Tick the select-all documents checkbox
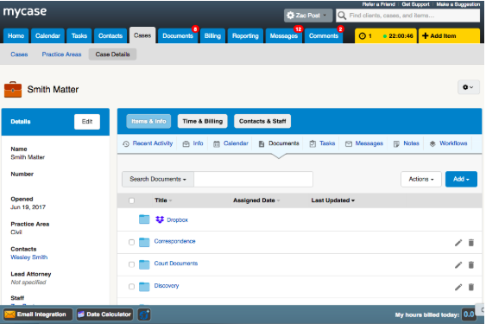 click(131, 200)
